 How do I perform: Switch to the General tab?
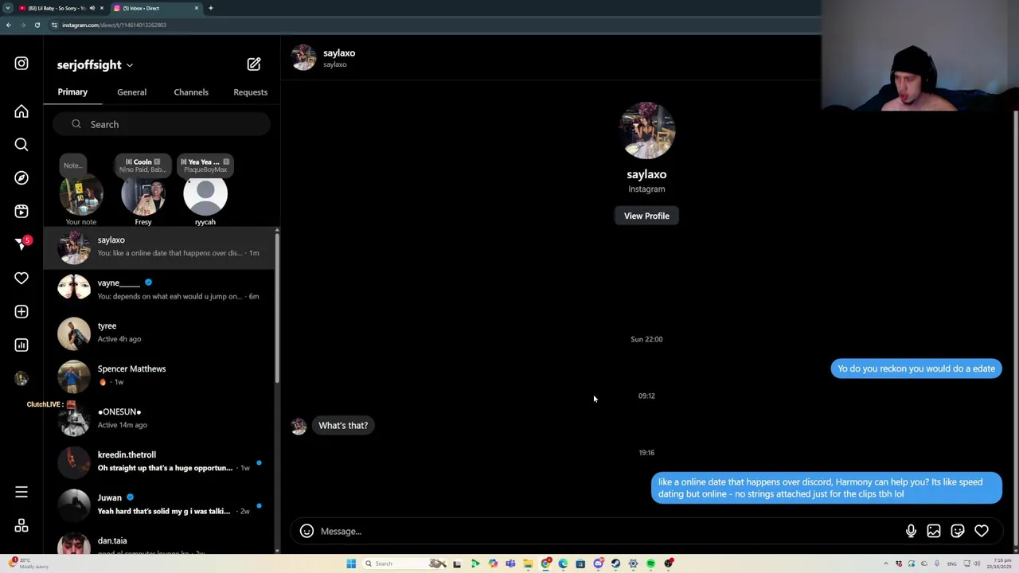(x=131, y=92)
